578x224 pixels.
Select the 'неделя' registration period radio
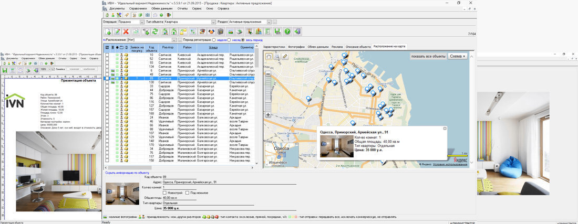(214, 40)
